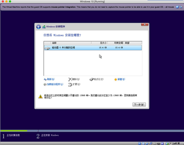Refresh the disk list with 刷新
The image size is (184, 145).
[x=49, y=79]
